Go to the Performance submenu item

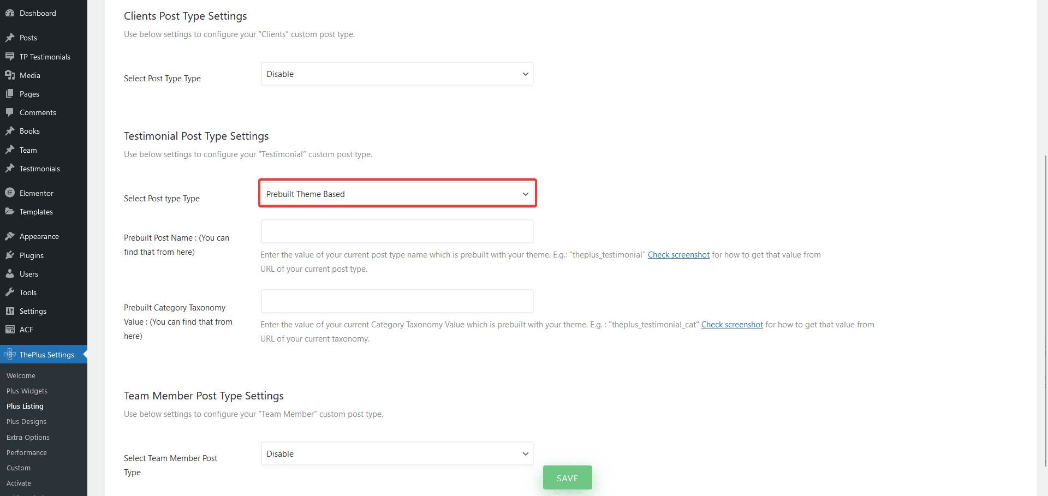[x=27, y=453]
